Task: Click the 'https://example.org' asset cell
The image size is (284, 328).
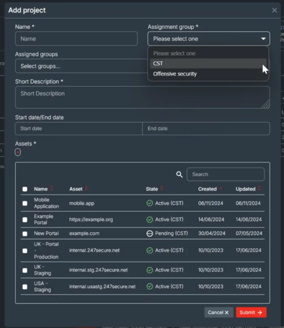Action: 91,220
